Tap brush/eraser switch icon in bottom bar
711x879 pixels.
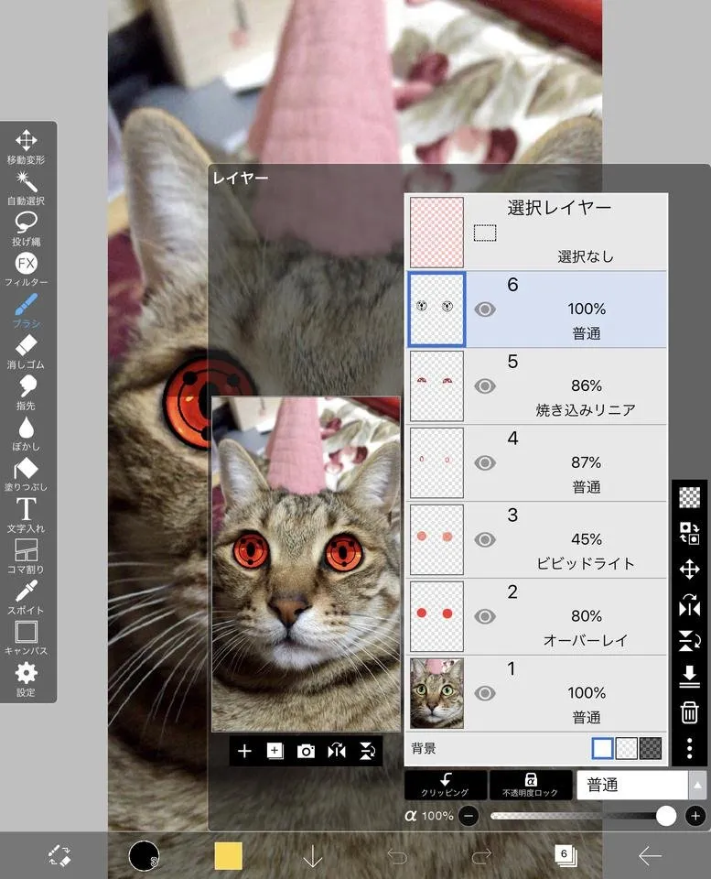pos(59,856)
